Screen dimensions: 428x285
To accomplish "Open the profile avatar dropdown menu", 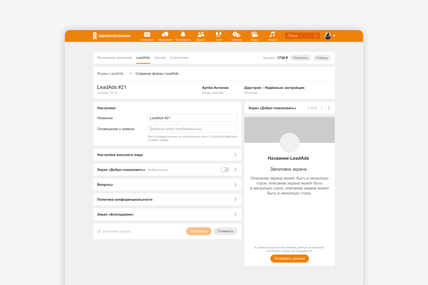I will point(330,36).
